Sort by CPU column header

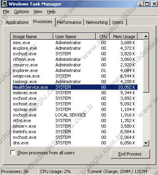[x=103, y=37]
